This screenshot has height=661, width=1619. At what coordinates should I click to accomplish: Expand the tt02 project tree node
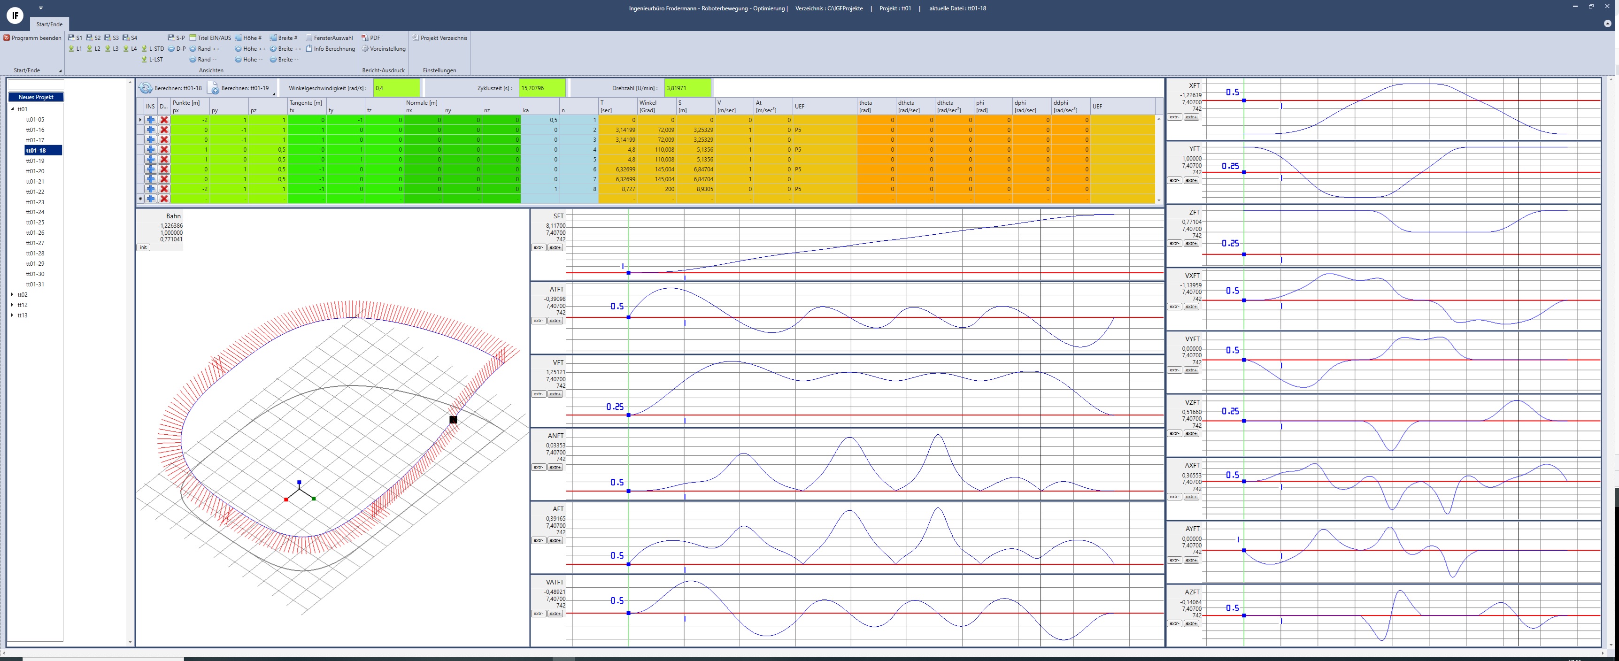pyautogui.click(x=13, y=295)
